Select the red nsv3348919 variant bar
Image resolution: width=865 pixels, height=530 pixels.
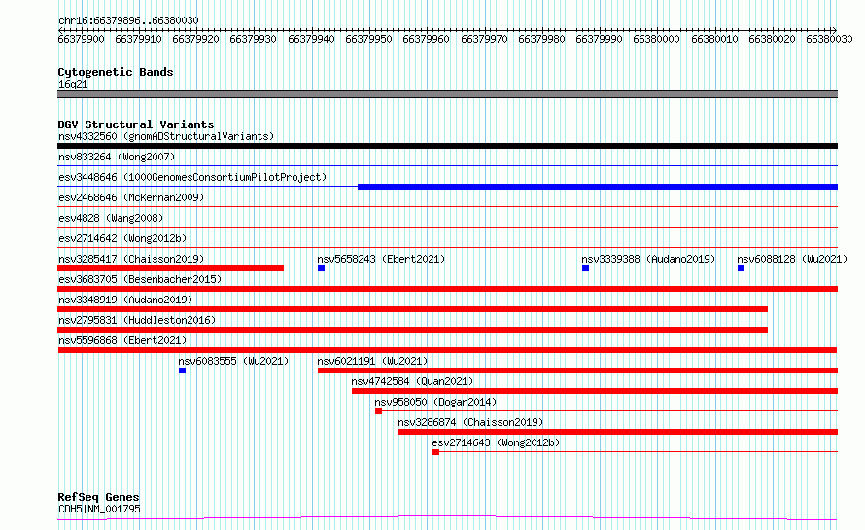coord(413,309)
